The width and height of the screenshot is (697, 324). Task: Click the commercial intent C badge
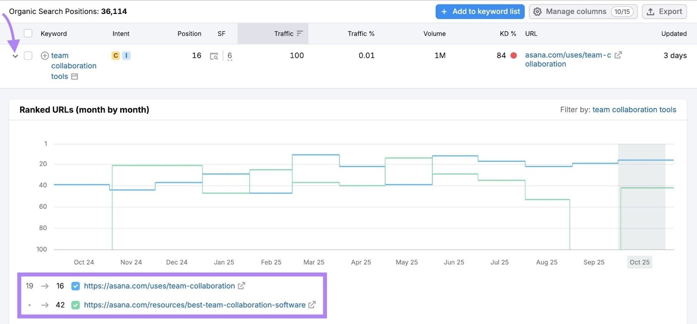point(115,56)
